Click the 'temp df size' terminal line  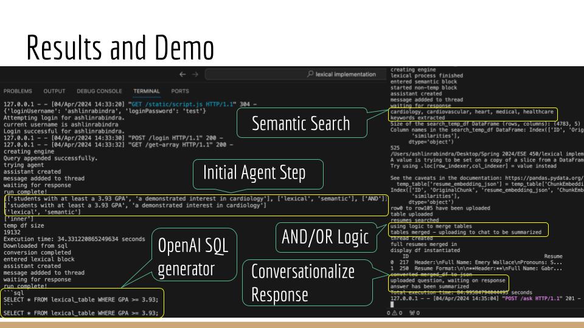point(24,225)
